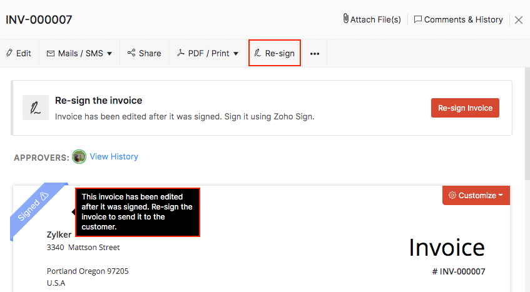
Task: Open the View History link
Action: pyautogui.click(x=114, y=156)
